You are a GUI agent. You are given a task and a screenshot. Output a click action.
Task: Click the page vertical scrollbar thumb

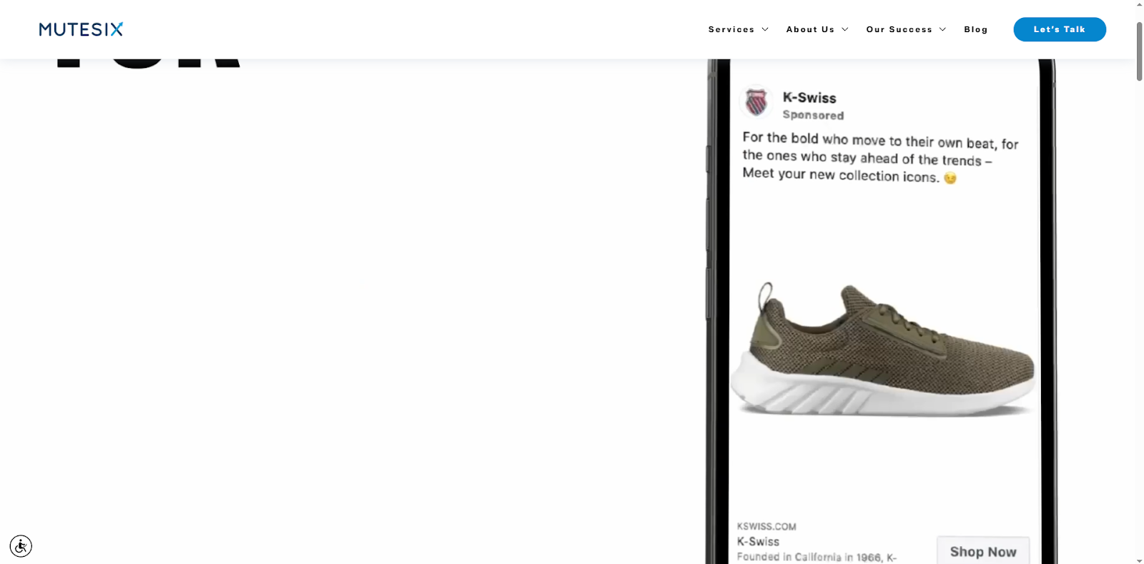point(1139,51)
